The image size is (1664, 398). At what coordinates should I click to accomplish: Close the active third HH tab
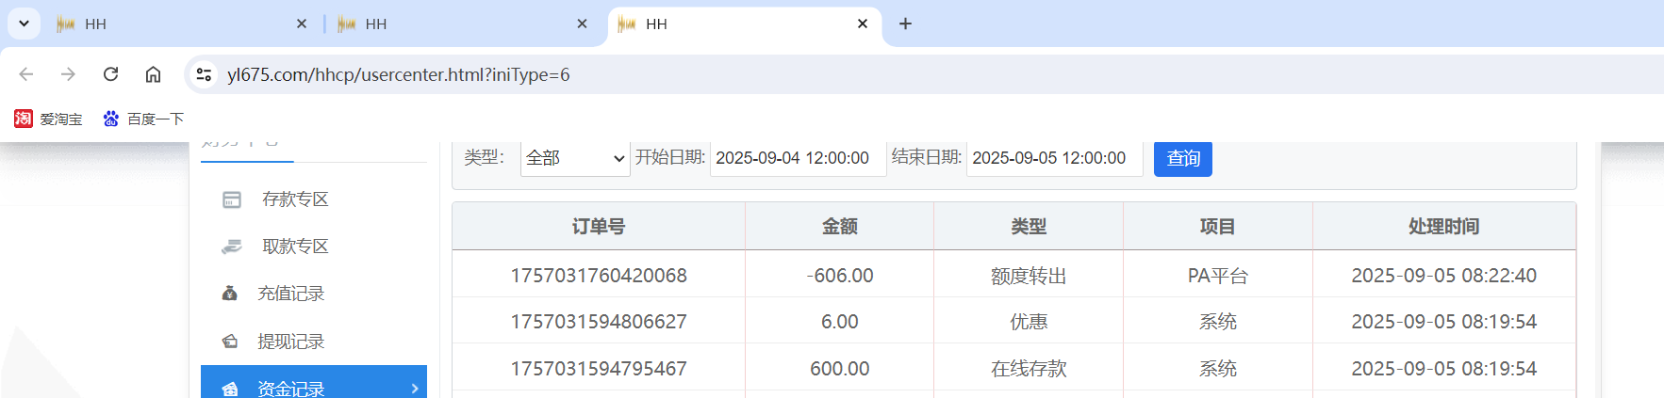pyautogui.click(x=863, y=24)
